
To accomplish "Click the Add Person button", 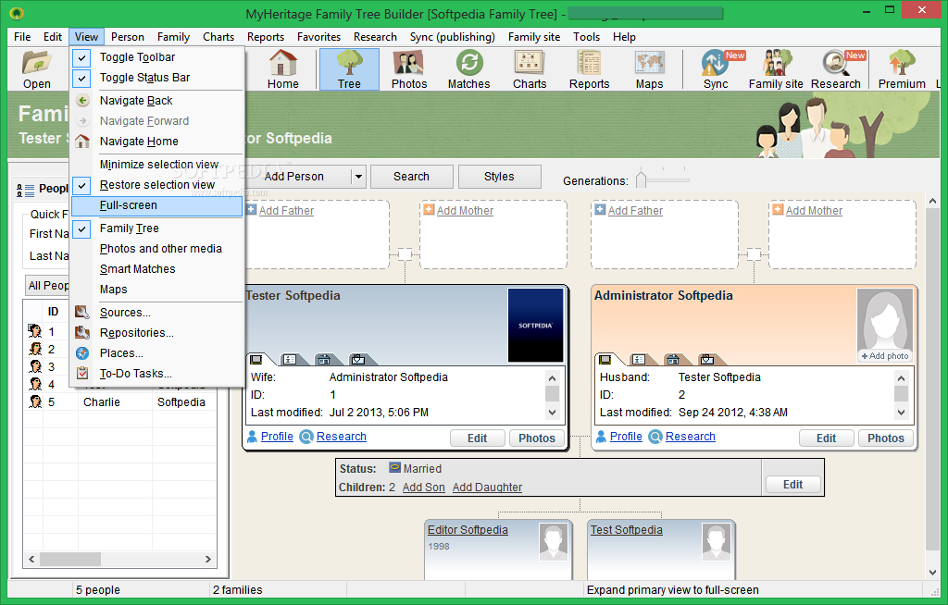I will tap(293, 177).
